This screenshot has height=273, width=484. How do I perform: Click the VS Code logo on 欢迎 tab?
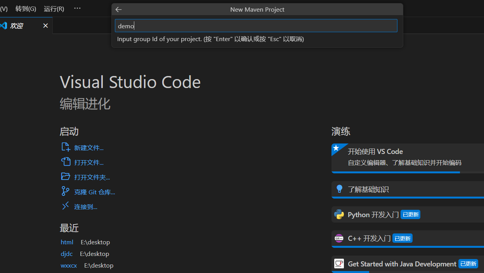coord(3,26)
